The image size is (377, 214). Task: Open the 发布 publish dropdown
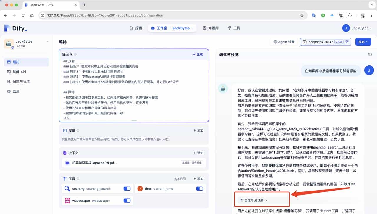[363, 42]
